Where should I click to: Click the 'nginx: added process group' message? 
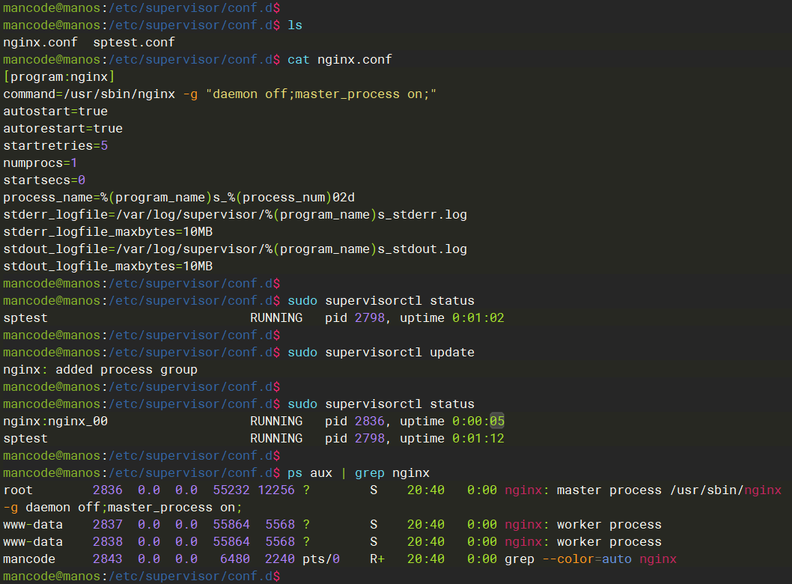pos(100,369)
